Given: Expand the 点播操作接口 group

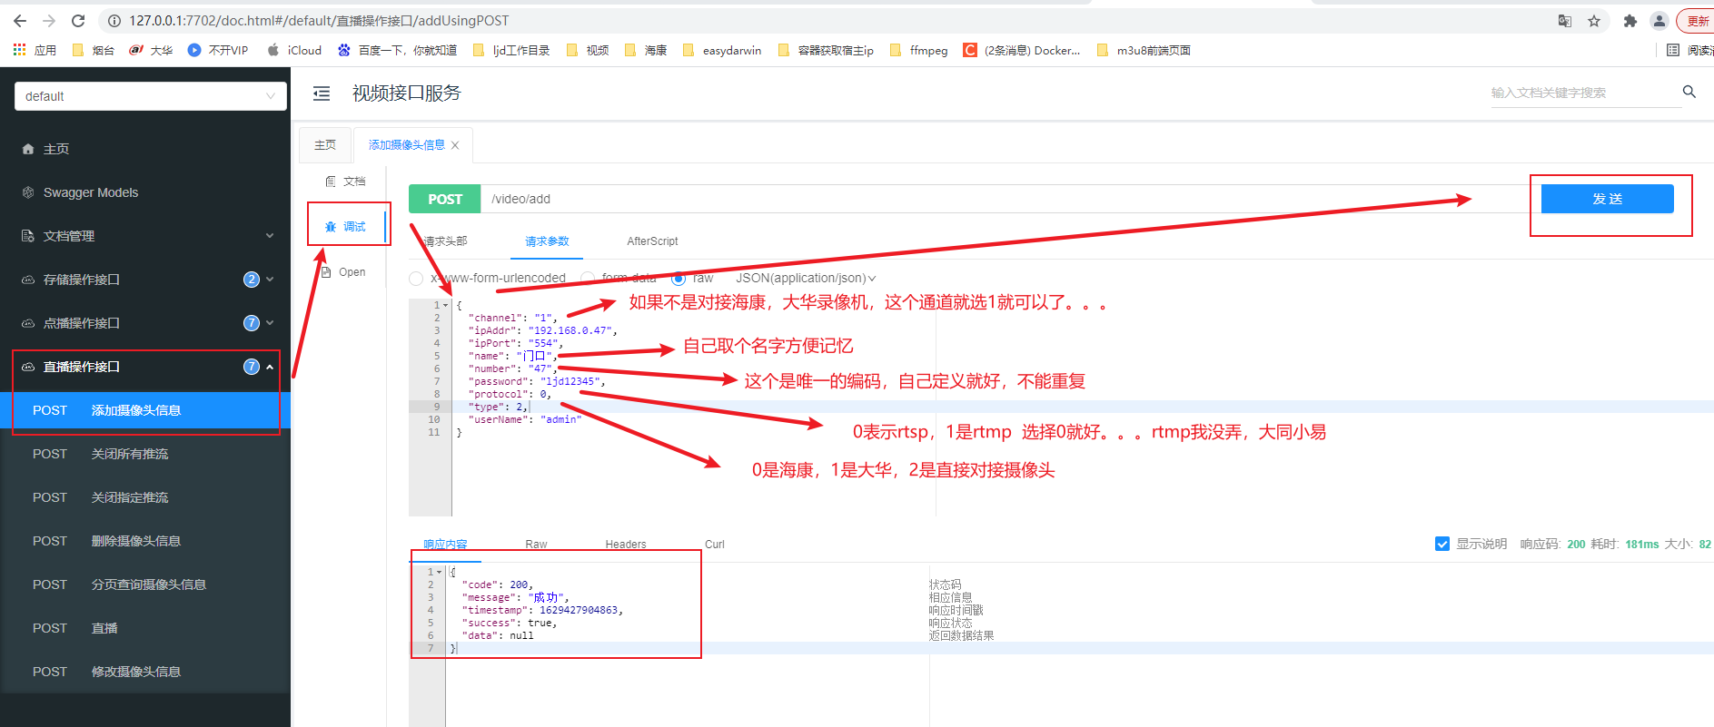Looking at the screenshot, I should point(145,323).
